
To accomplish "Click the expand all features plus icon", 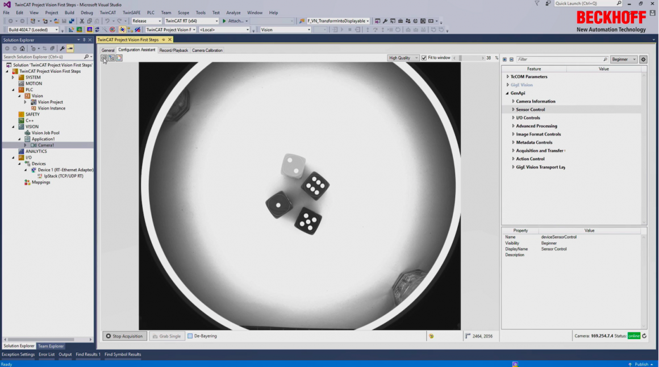I will click(x=504, y=59).
